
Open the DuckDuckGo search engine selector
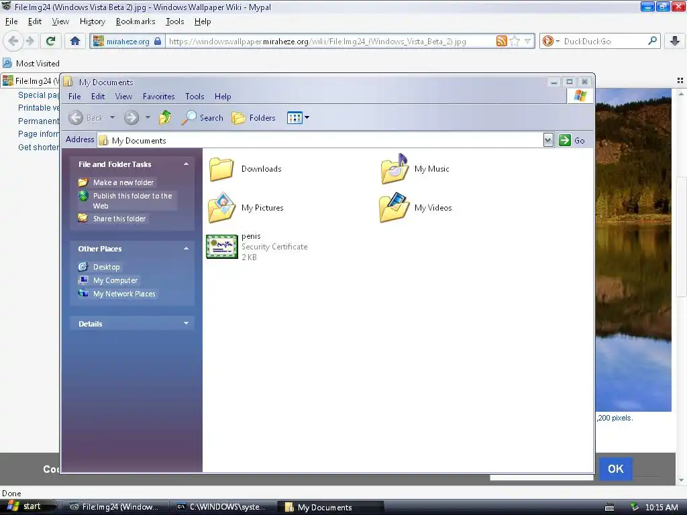551,41
